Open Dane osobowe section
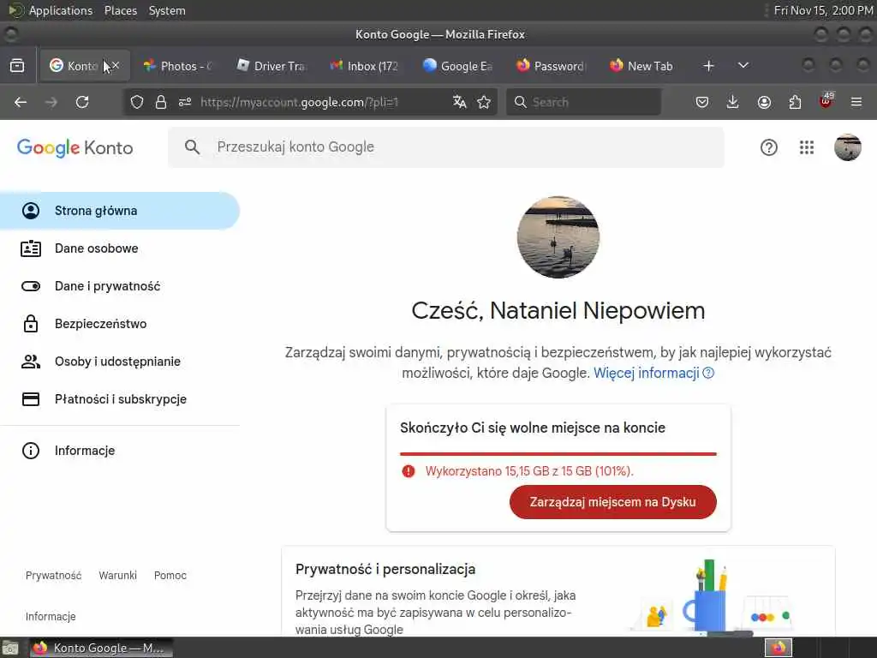The height and width of the screenshot is (658, 877). click(x=120, y=248)
